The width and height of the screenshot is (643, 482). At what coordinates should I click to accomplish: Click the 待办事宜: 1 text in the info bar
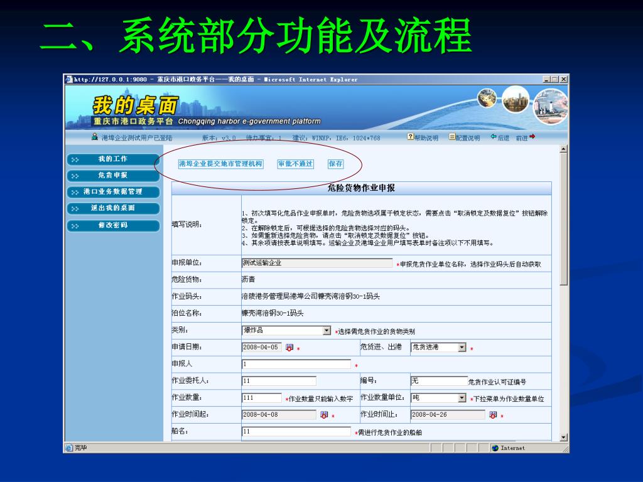point(264,138)
